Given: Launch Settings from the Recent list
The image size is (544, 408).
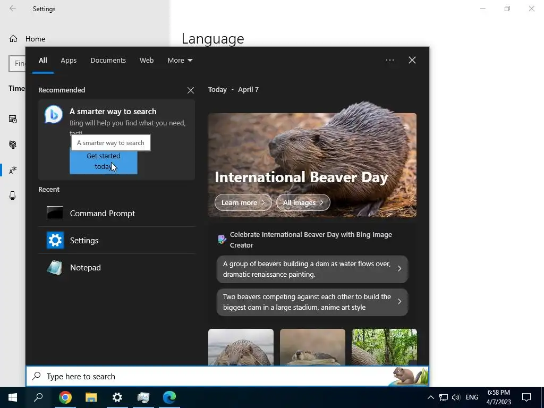Looking at the screenshot, I should pos(117,240).
